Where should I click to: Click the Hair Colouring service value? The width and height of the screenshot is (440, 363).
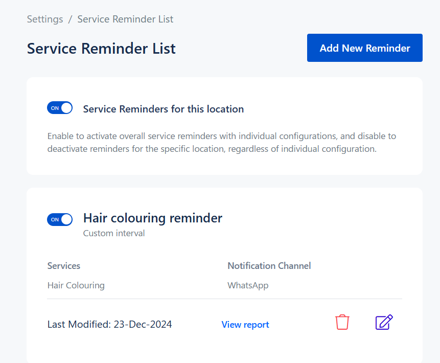(x=76, y=285)
